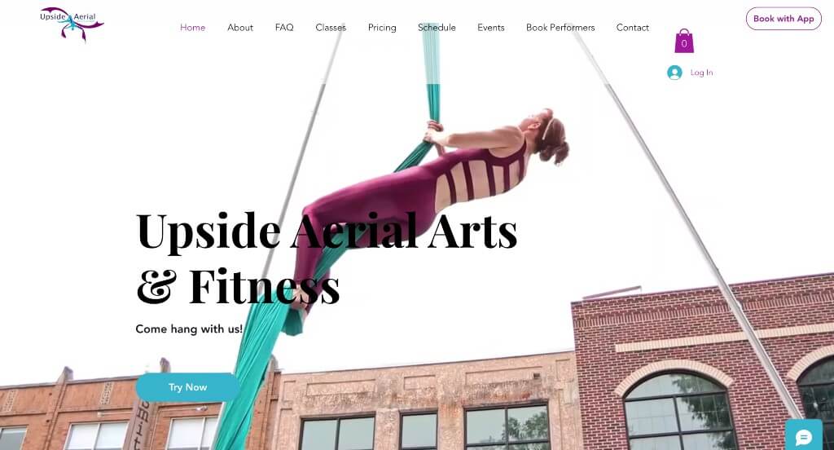834x450 pixels.
Task: Click the cart item count number
Action: (684, 44)
